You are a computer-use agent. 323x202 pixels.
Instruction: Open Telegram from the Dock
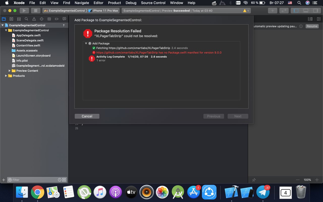263,192
